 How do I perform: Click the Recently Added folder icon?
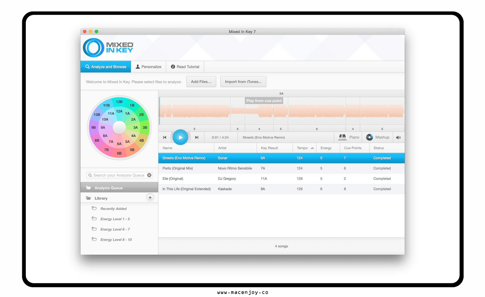pyautogui.click(x=94, y=209)
